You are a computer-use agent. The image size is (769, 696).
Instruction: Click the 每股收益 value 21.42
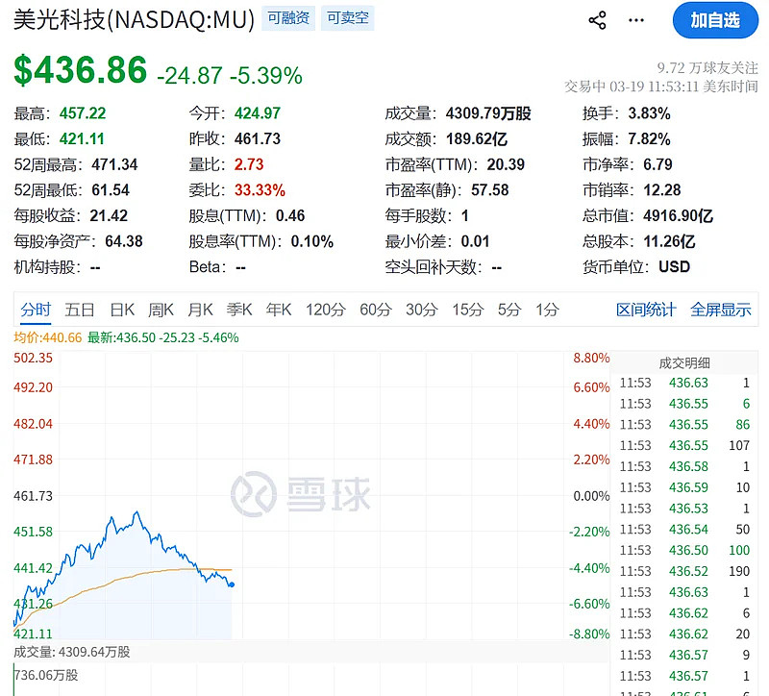click(109, 215)
